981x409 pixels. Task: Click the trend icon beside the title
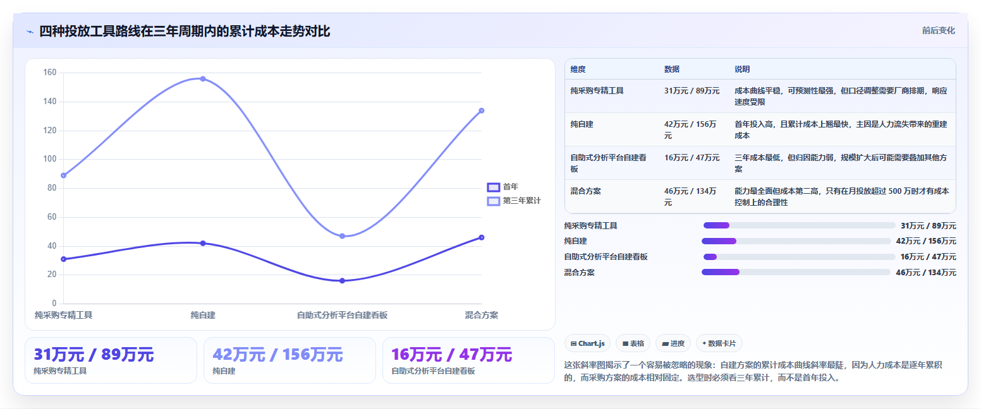(x=30, y=32)
